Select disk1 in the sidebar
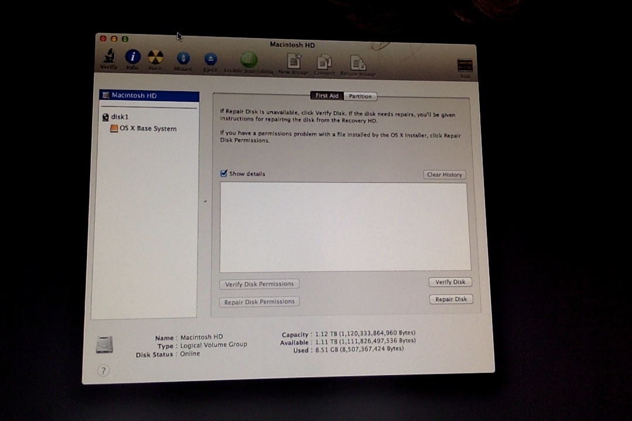632x421 pixels. pyautogui.click(x=120, y=117)
